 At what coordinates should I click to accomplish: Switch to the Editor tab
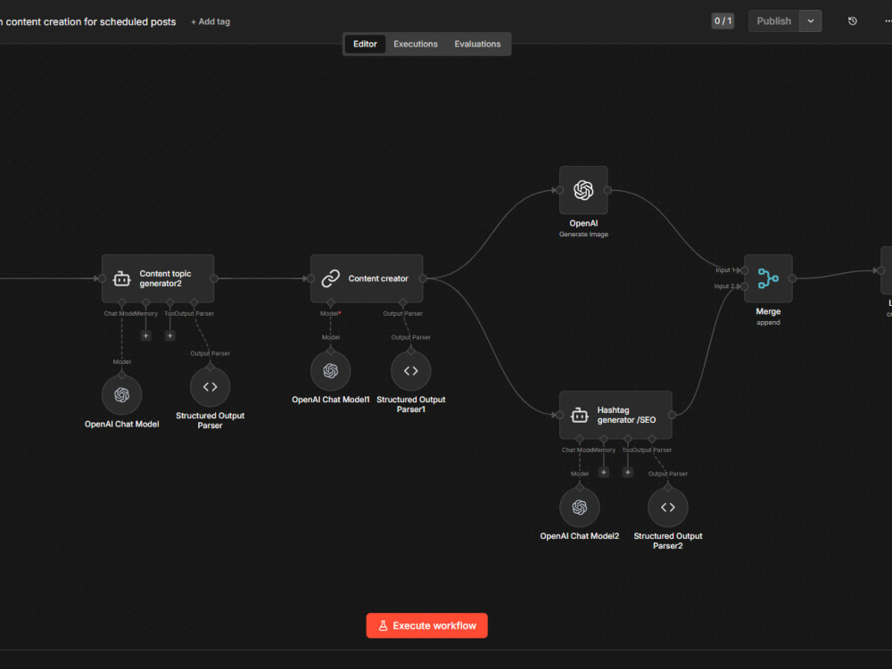[365, 44]
